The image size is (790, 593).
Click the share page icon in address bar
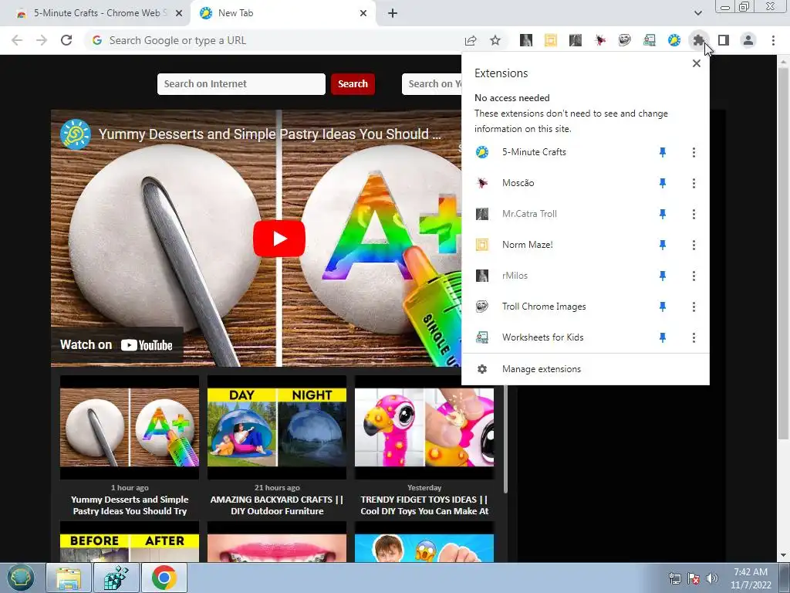click(x=471, y=40)
